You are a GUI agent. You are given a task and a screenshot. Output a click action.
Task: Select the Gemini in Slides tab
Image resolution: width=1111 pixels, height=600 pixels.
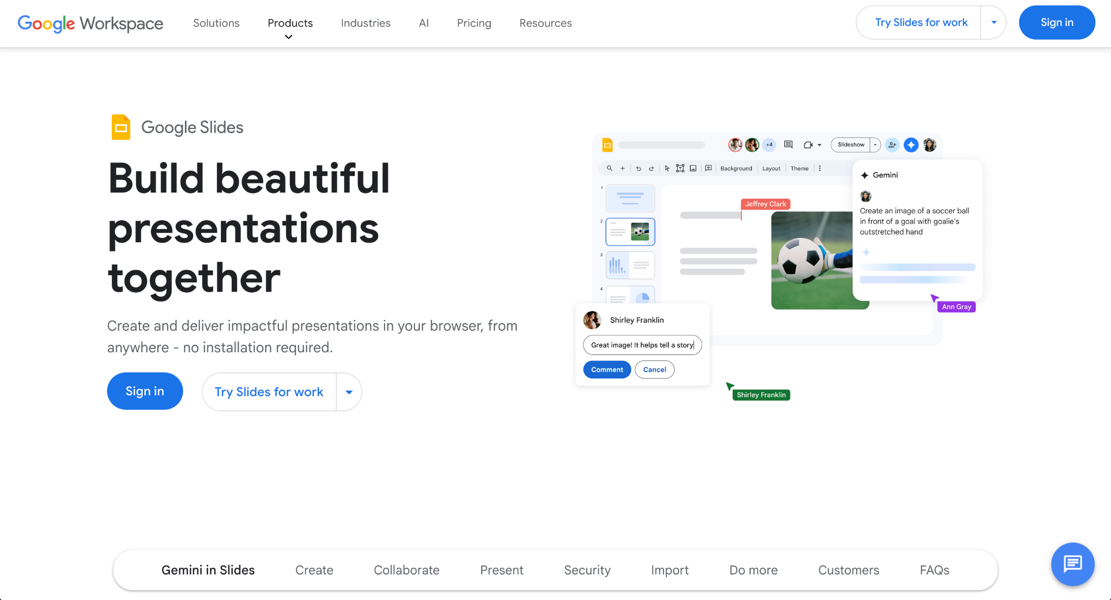[208, 570]
